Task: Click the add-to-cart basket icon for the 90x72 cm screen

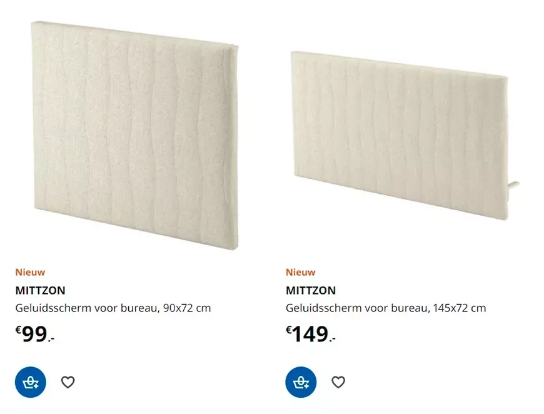Action: (30, 382)
